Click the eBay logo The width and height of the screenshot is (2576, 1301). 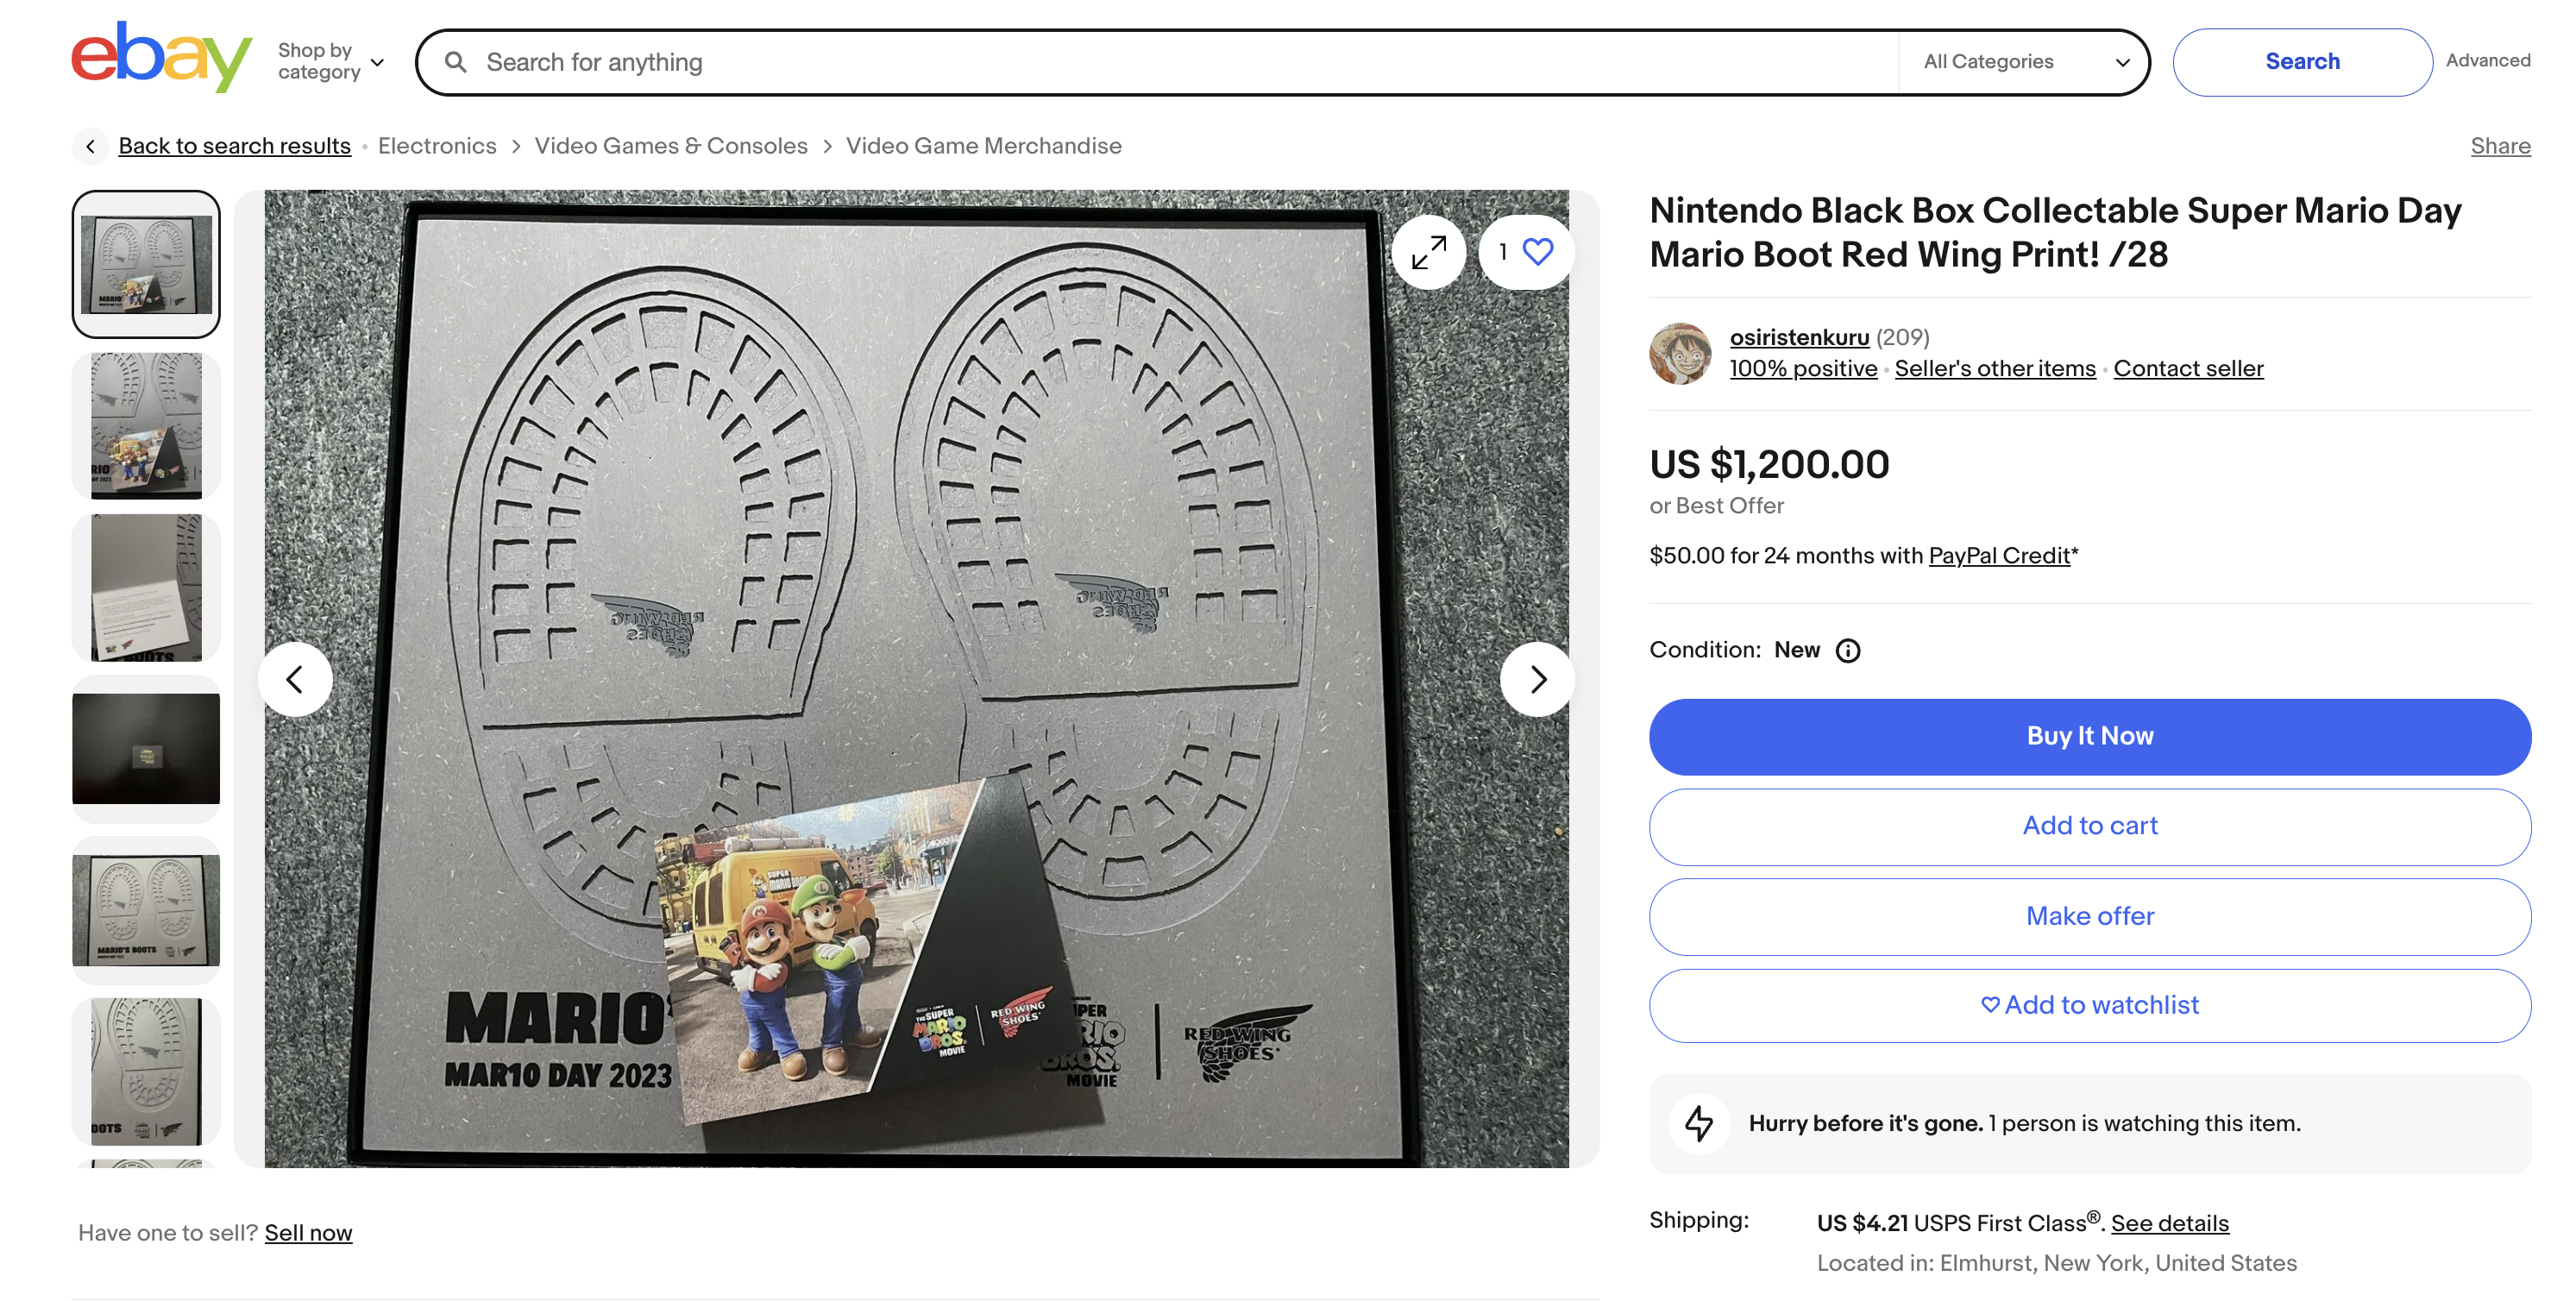coord(161,58)
